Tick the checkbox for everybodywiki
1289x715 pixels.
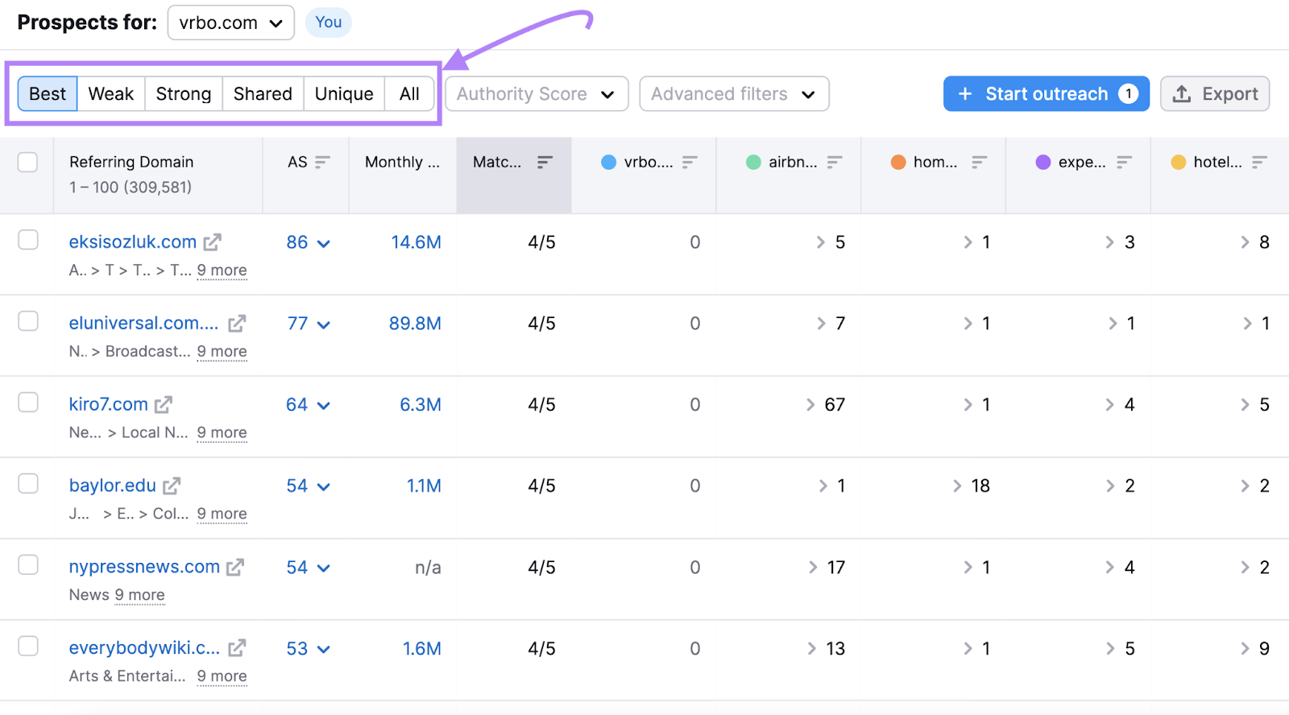pyautogui.click(x=28, y=646)
